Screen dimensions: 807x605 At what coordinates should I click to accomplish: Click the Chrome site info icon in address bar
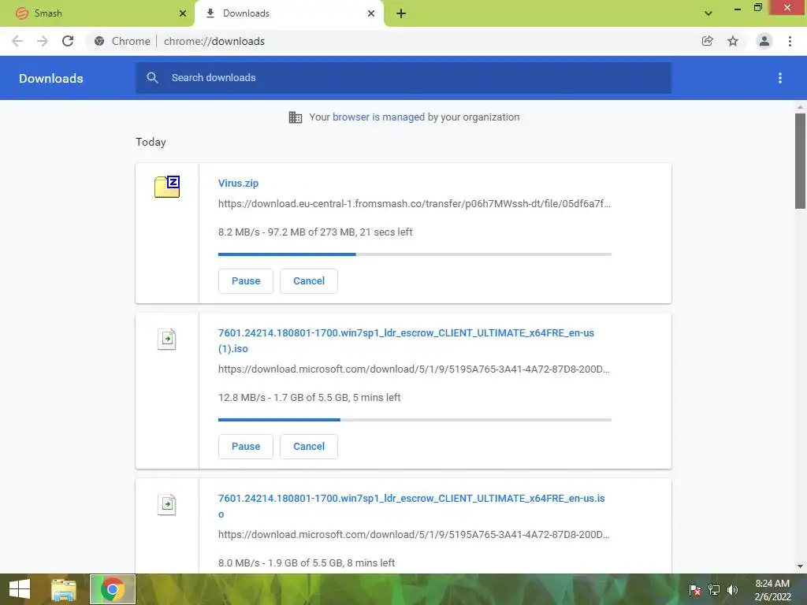click(x=99, y=41)
